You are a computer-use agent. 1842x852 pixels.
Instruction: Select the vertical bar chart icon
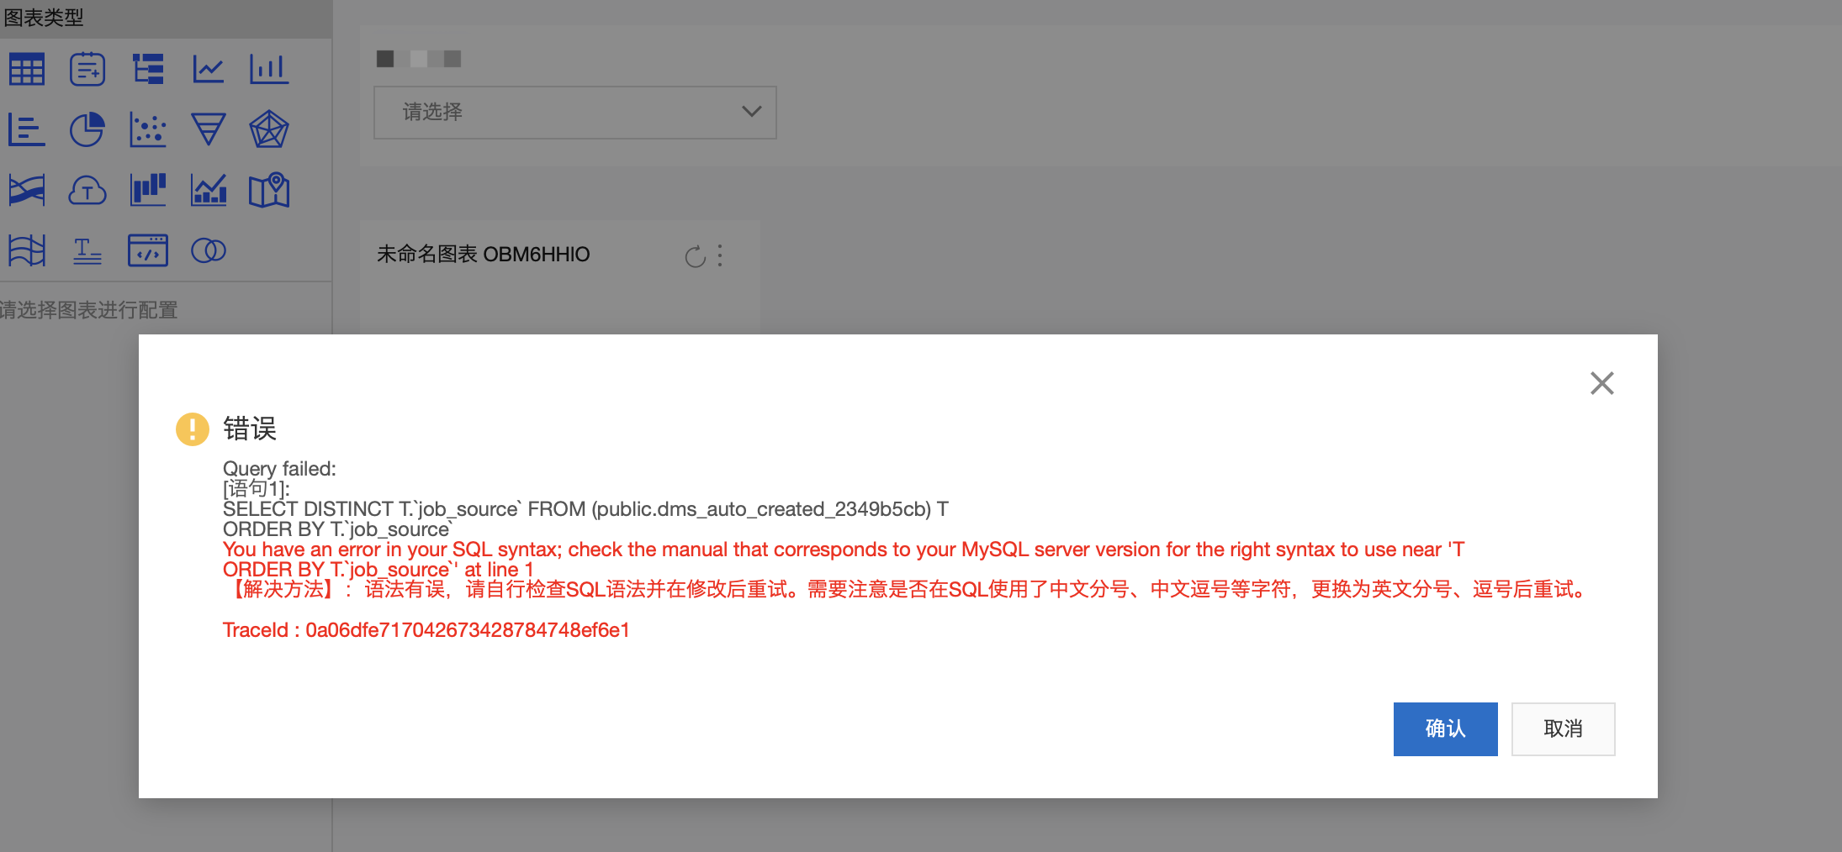click(x=269, y=70)
